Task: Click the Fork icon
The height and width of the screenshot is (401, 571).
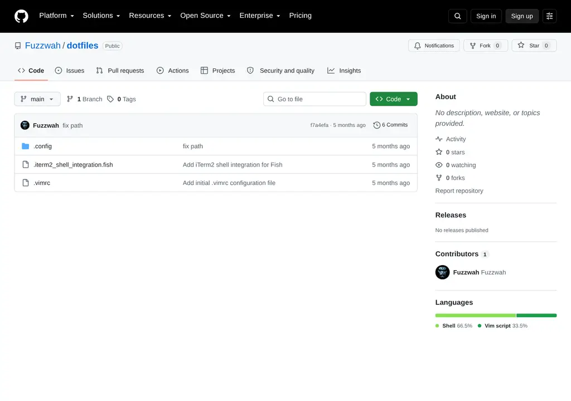Action: coord(473,46)
